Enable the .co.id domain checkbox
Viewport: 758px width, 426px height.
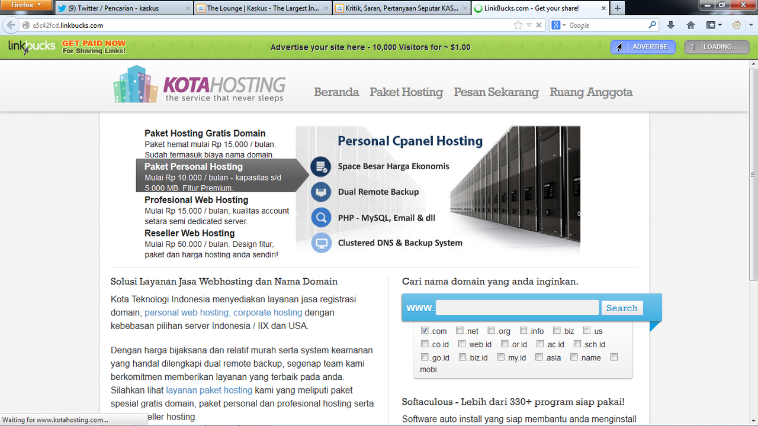(425, 344)
